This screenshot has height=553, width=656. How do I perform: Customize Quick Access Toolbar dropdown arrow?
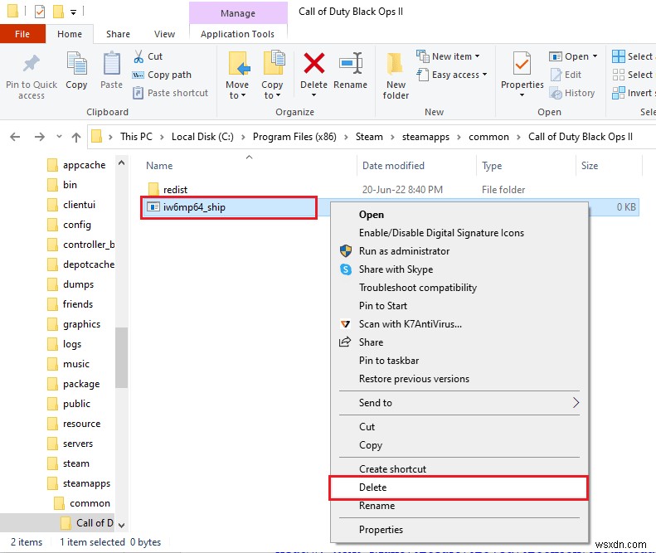tap(73, 12)
